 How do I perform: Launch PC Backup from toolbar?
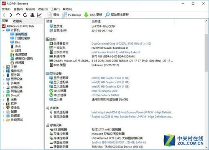point(71,15)
